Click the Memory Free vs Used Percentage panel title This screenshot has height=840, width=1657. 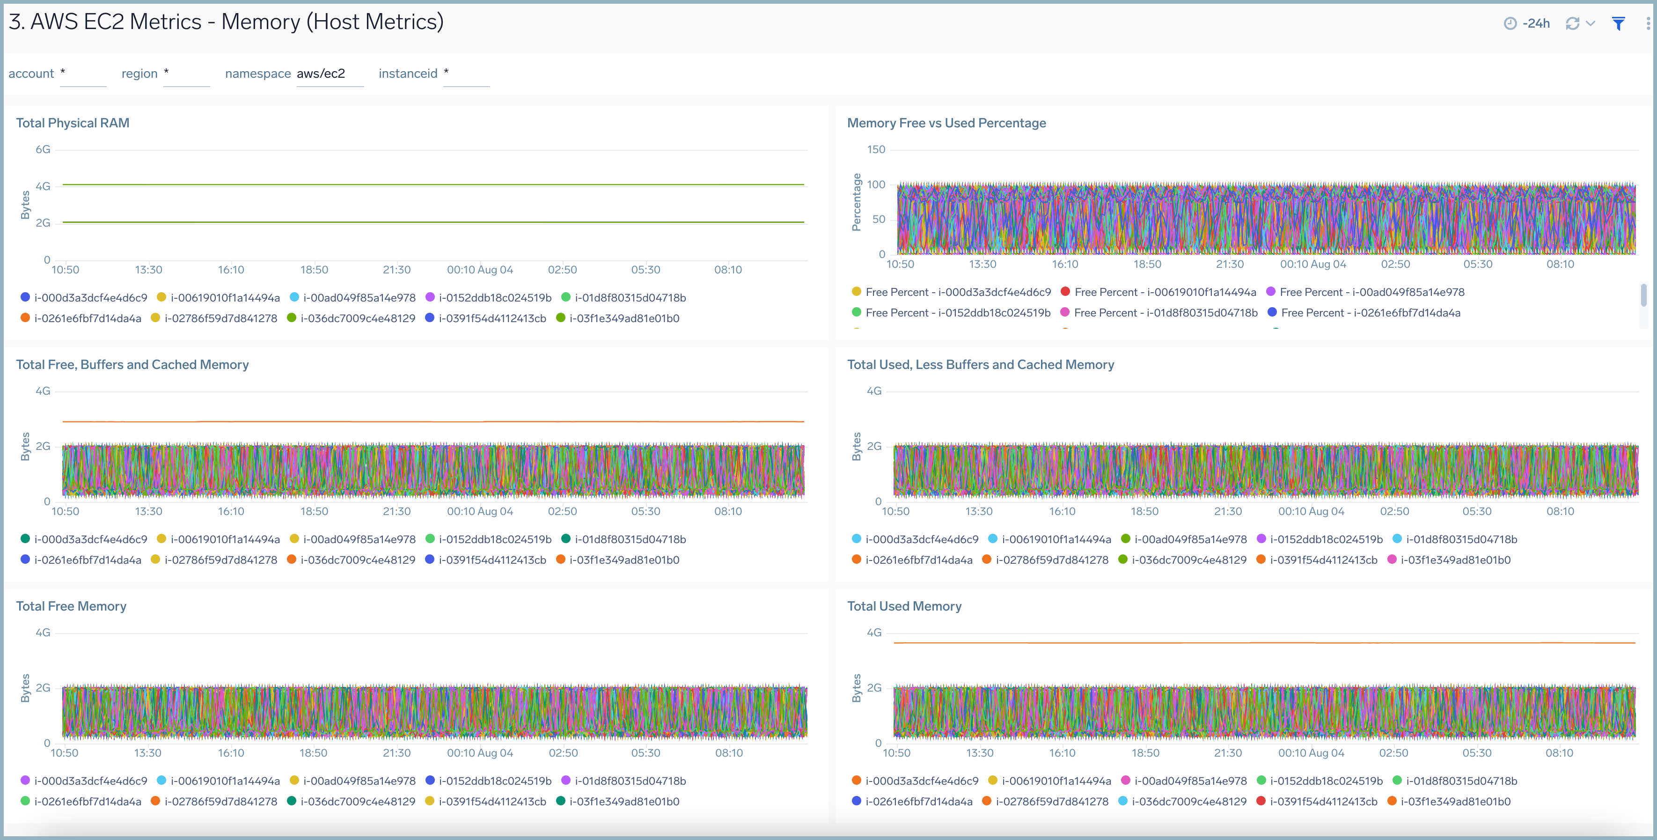click(x=946, y=122)
